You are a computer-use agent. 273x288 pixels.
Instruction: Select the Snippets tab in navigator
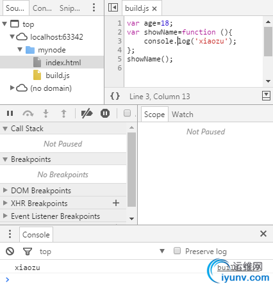pos(70,8)
